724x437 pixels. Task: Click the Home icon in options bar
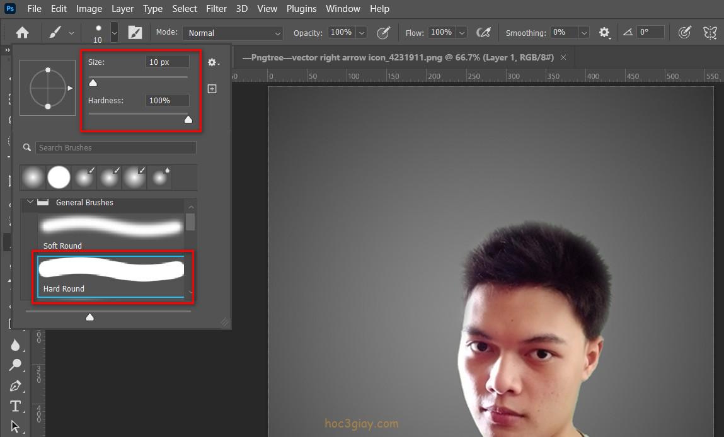(x=22, y=33)
